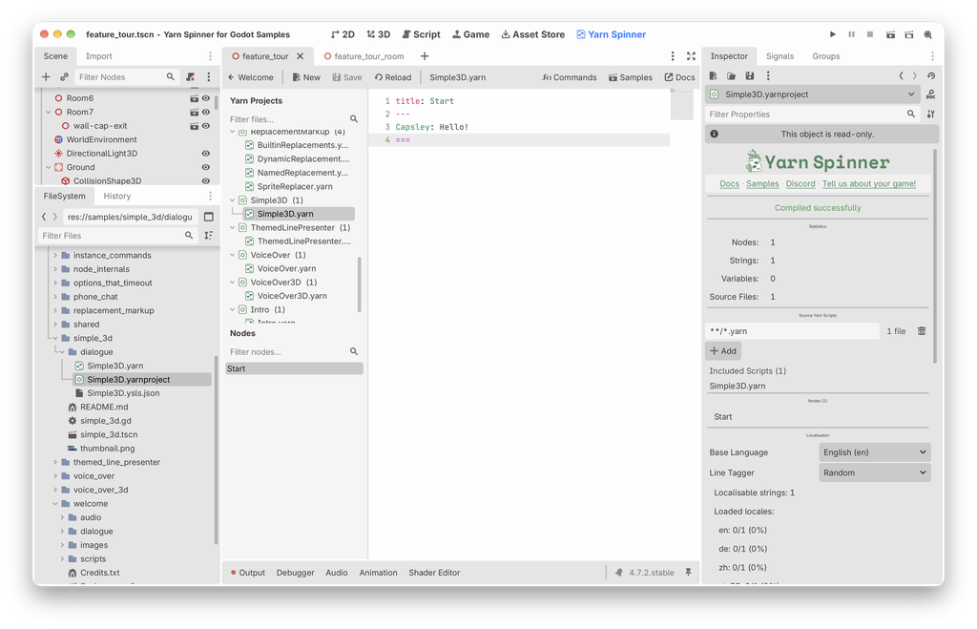
Task: Open Scene dock extra options menu
Action: tap(209, 76)
